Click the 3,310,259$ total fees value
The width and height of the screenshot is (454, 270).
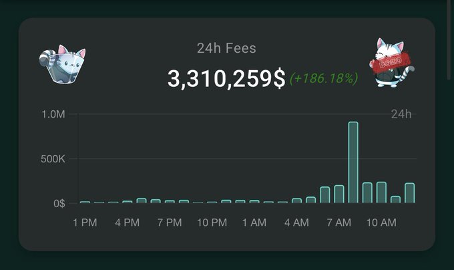226,78
